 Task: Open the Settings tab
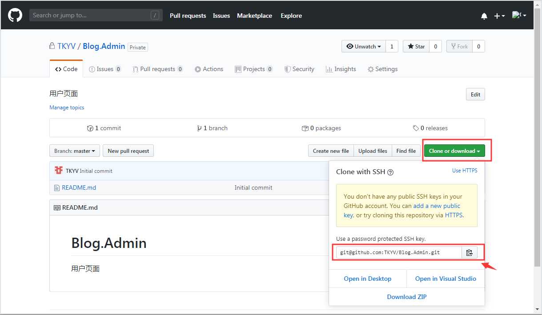click(x=382, y=69)
